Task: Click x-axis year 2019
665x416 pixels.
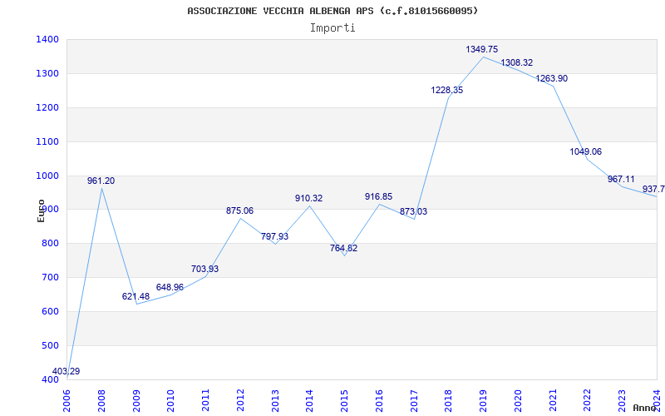Action: coord(484,401)
